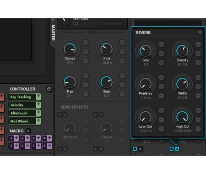Toggle power button below the Distortion knob
Image resolution: width=206 pixels, height=174 pixels.
tap(60, 149)
